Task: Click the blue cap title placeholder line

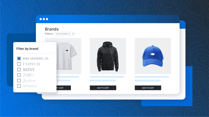Action: [x=152, y=77]
